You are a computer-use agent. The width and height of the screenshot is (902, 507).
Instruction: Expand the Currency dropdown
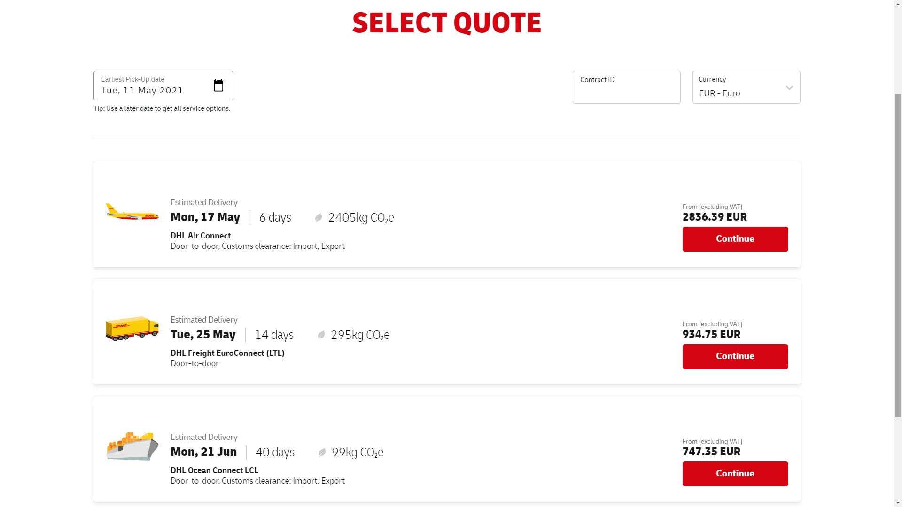point(746,88)
